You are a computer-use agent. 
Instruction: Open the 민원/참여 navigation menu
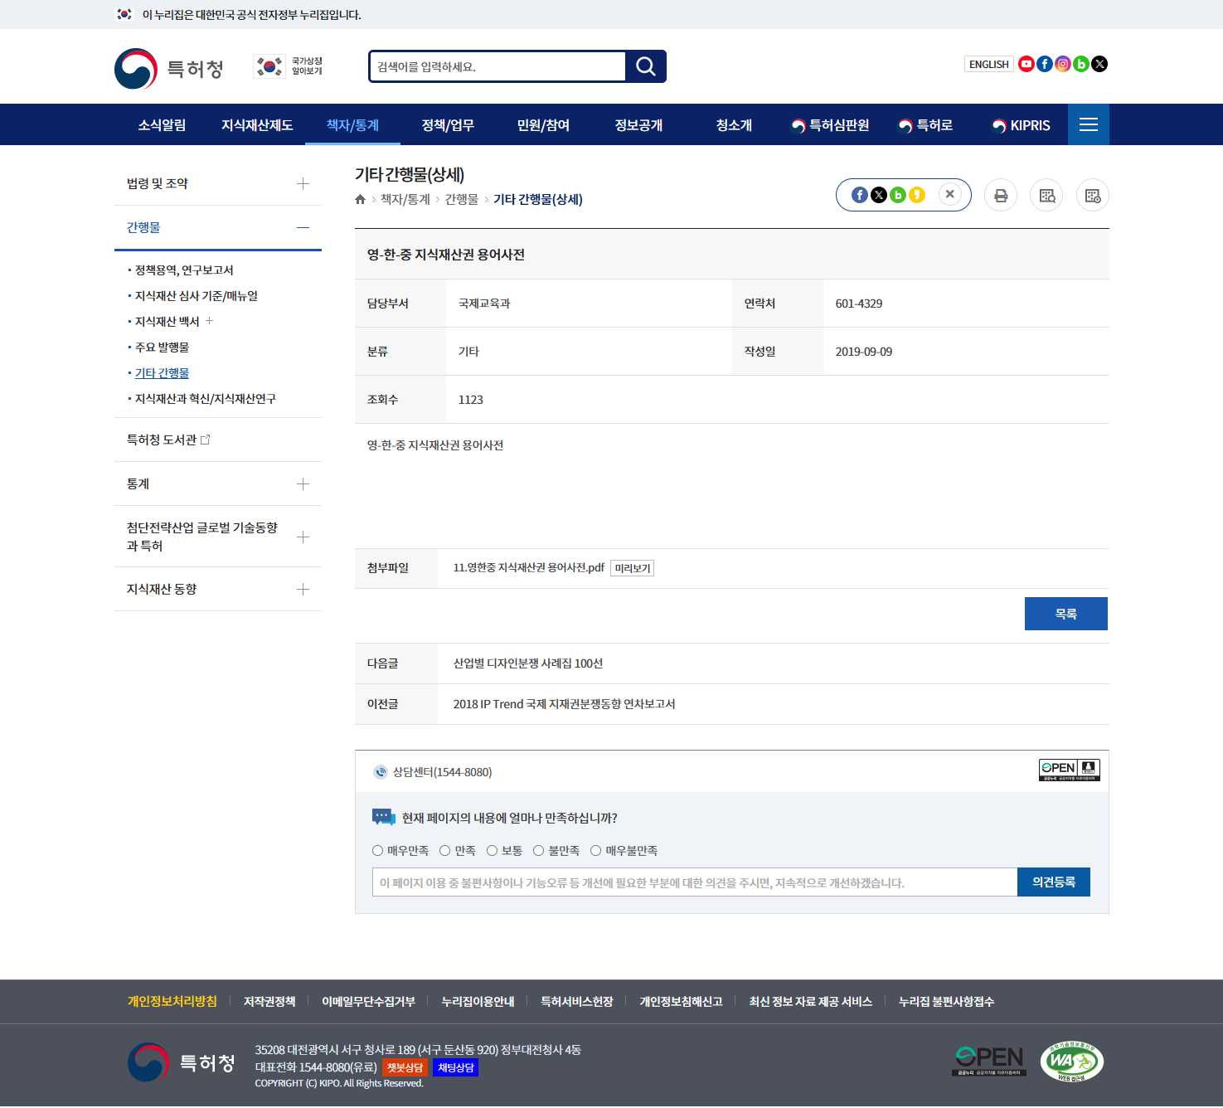(x=543, y=125)
